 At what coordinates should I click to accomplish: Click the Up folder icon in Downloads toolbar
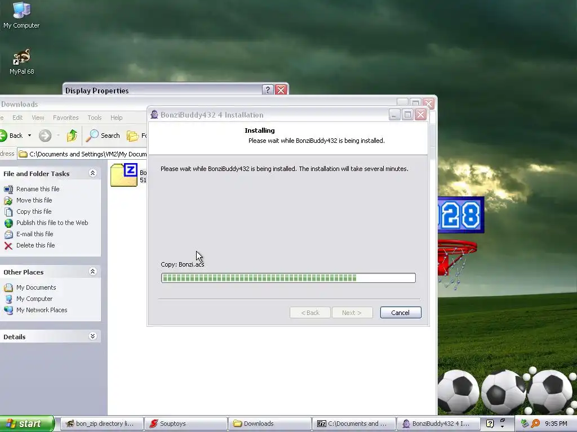[x=72, y=136]
